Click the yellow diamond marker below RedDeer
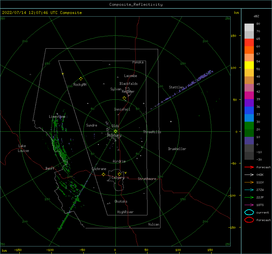 (124, 98)
